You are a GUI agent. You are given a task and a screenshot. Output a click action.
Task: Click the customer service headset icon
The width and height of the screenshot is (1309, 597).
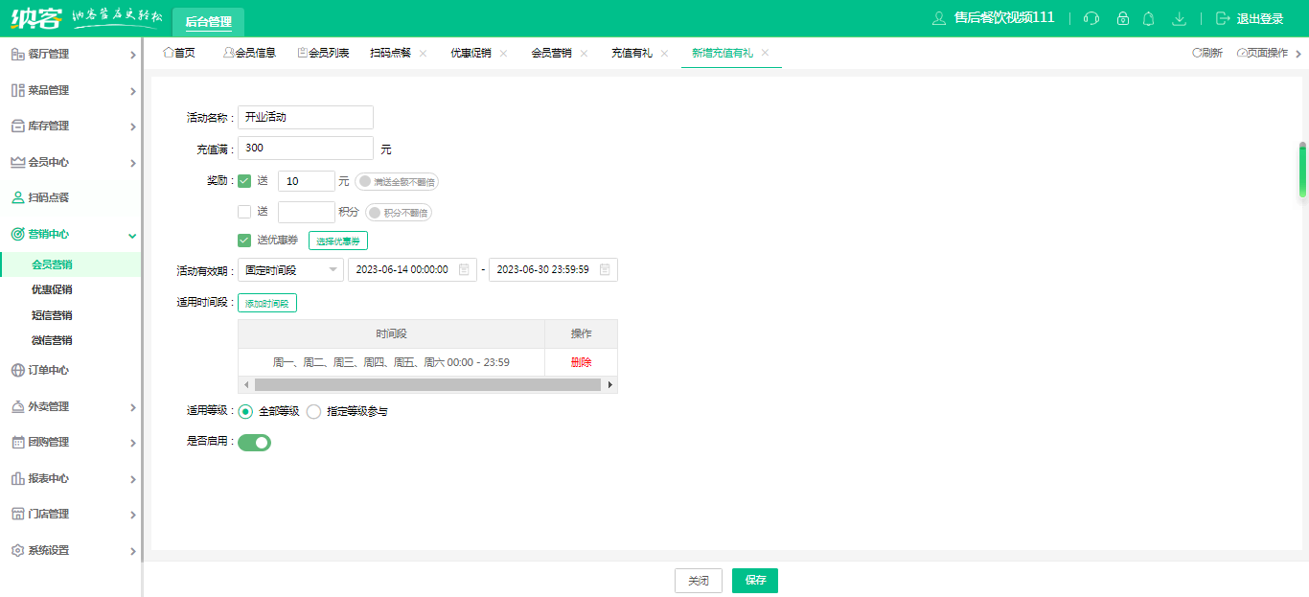1091,18
